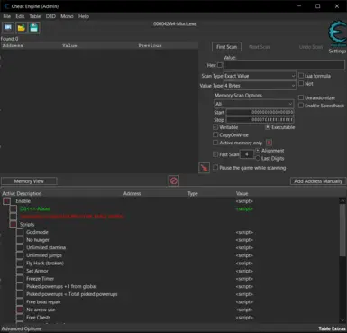The height and width of the screenshot is (333, 347).
Task: Open the Help menu
Action: point(84,16)
